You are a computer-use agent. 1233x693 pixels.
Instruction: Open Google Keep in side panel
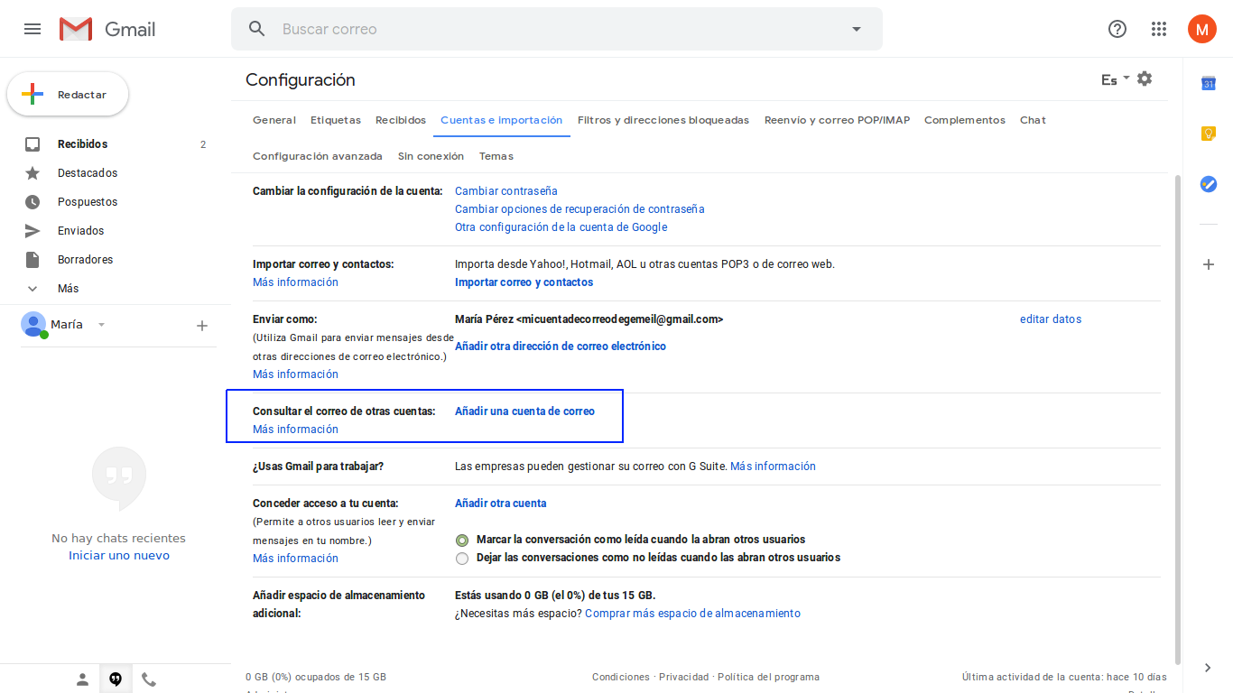click(x=1209, y=134)
